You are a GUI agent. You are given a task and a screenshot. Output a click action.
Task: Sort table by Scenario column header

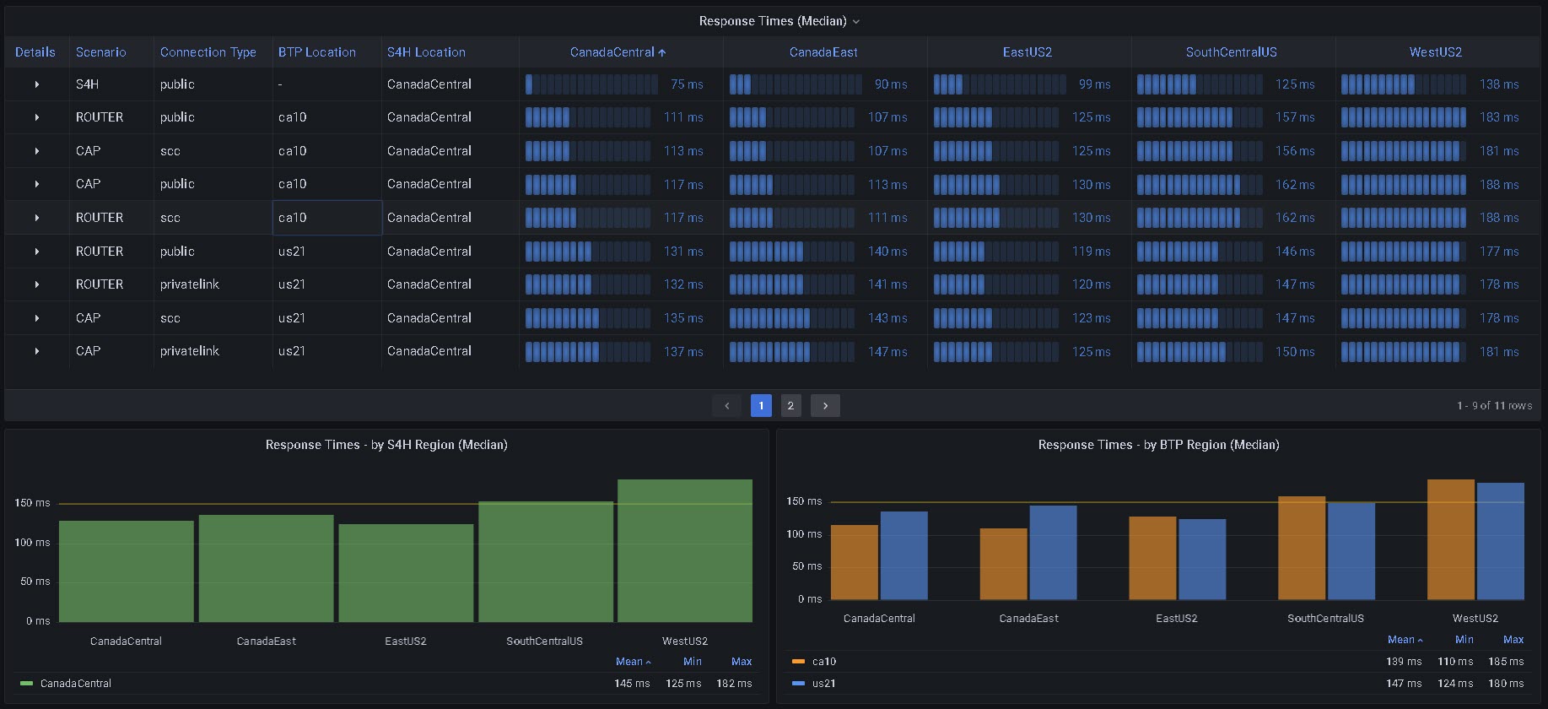click(101, 52)
